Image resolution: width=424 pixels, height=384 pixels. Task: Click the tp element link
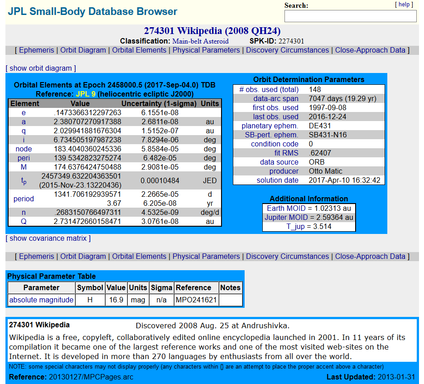coord(24,181)
